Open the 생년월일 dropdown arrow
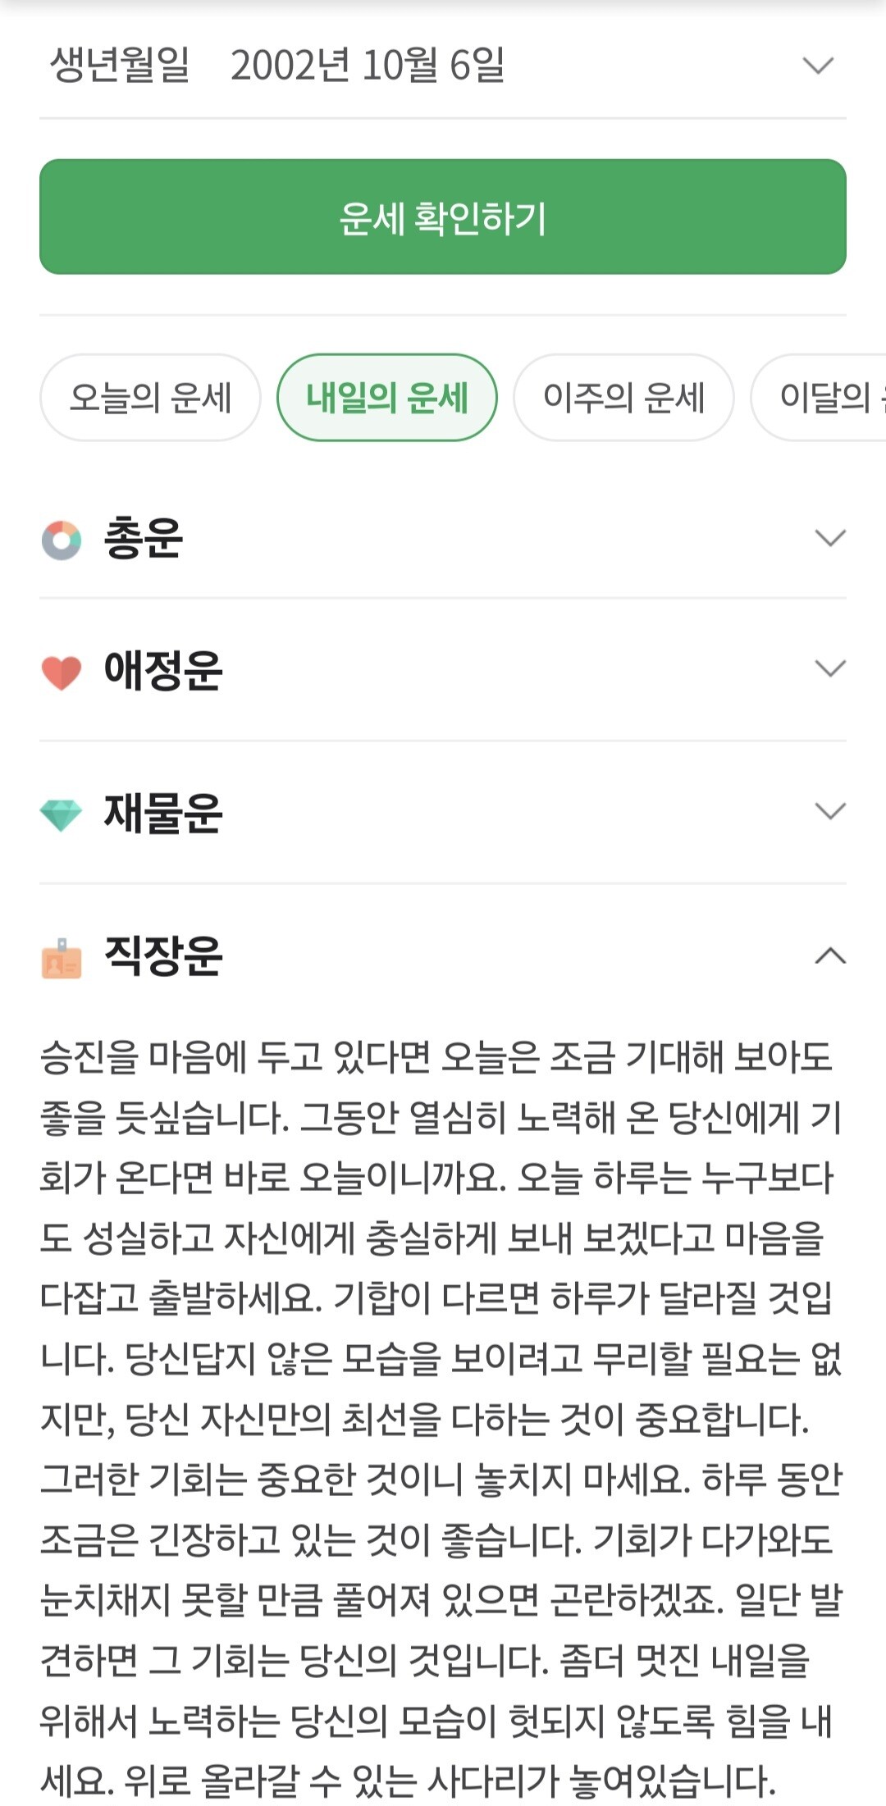886x1806 pixels. pos(818,66)
